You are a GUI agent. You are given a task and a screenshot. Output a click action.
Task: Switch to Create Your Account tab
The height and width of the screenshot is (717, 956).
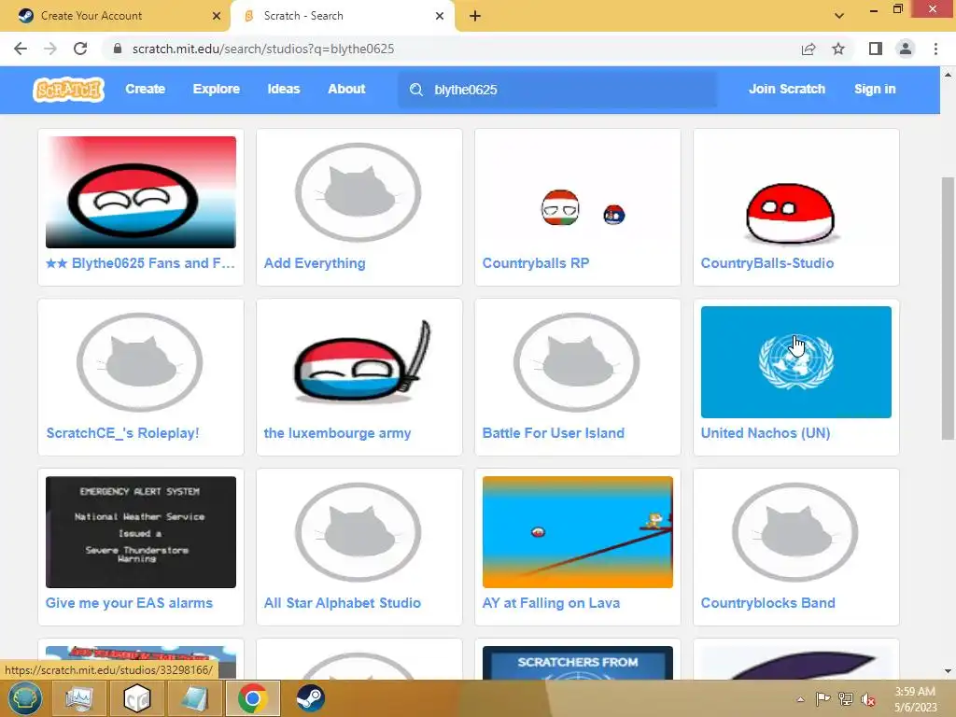point(114,16)
